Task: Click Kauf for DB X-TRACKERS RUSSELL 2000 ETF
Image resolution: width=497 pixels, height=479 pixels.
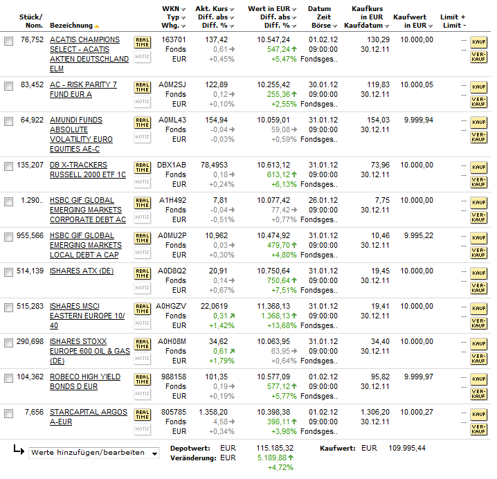Action: tap(478, 168)
